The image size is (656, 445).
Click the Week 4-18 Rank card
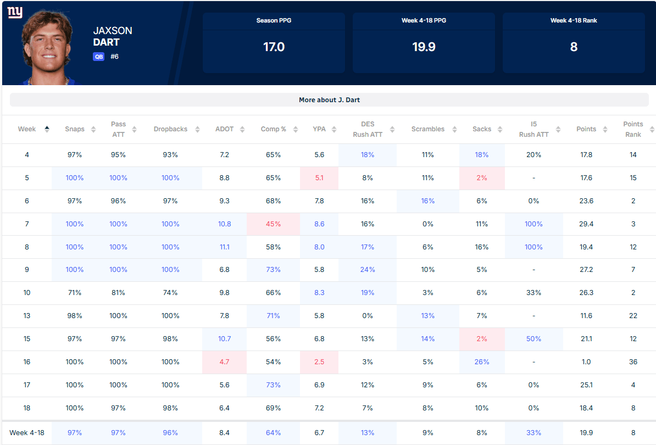pos(574,43)
